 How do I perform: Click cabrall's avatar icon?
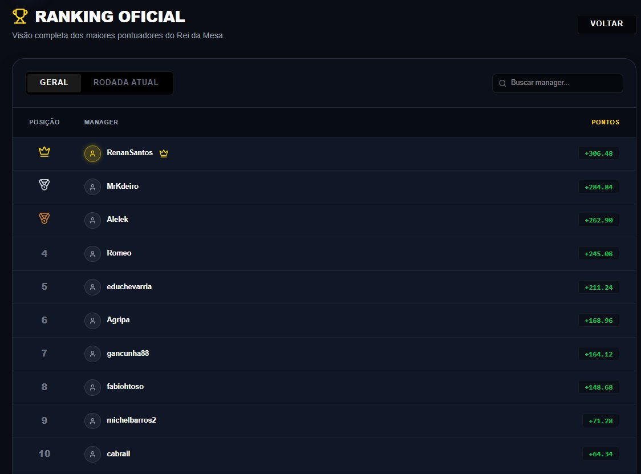click(x=92, y=454)
